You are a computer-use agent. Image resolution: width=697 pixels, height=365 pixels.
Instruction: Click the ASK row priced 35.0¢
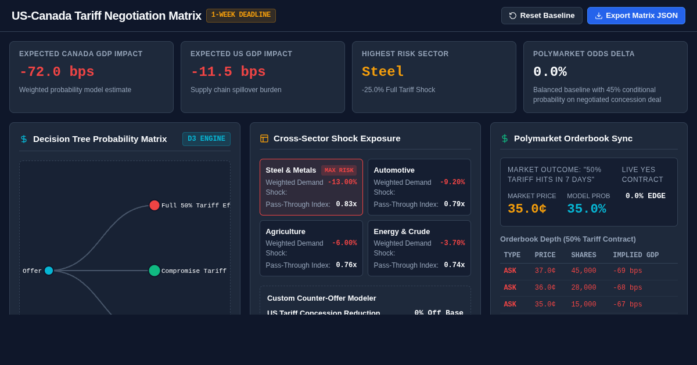click(589, 305)
